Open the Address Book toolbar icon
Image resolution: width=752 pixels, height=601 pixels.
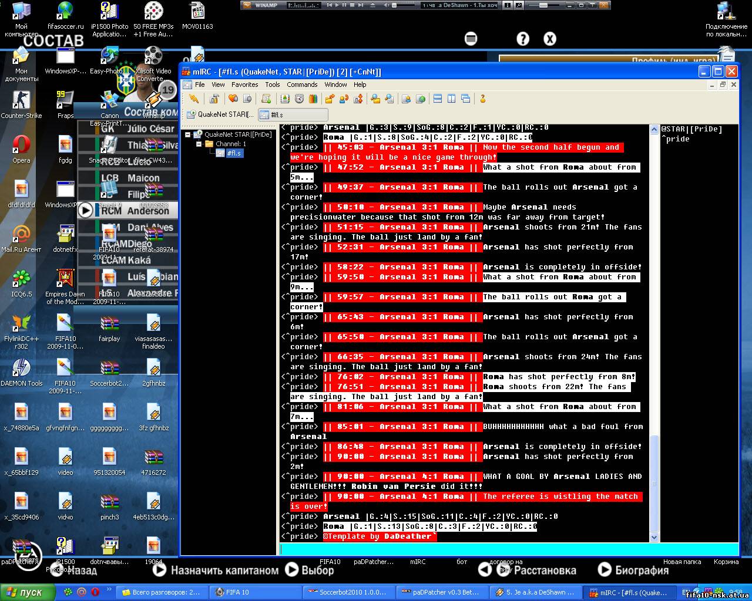(285, 99)
